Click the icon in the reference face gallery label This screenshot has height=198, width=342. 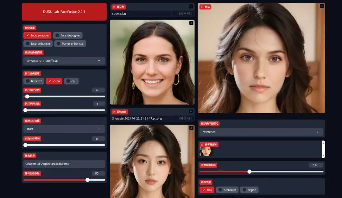pyautogui.click(x=202, y=145)
